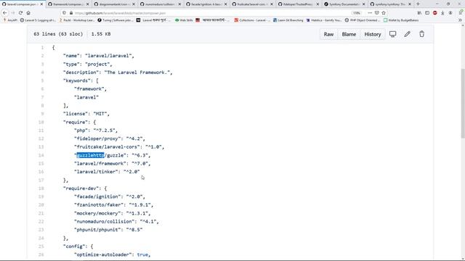This screenshot has width=465, height=261.
Task: View site security padlock info
Action: [x=71, y=13]
